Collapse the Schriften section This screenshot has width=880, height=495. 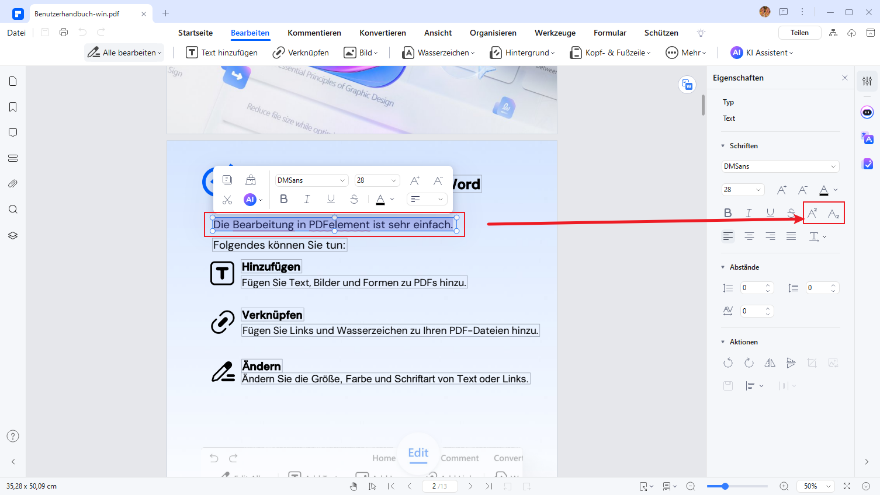[723, 146]
